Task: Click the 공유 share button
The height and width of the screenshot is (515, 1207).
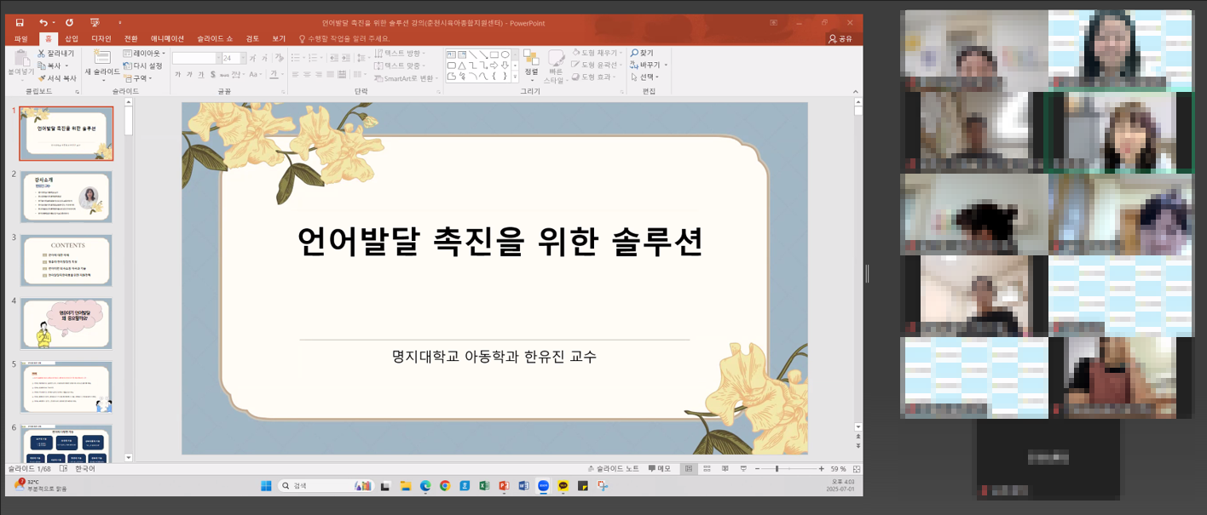Action: (x=840, y=38)
